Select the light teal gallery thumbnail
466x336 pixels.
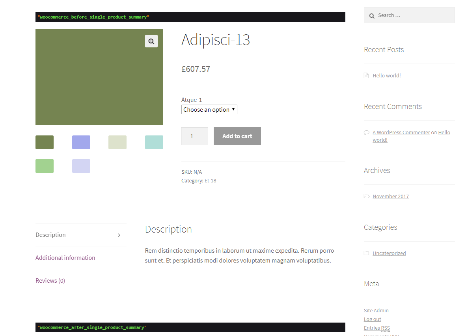[154, 142]
